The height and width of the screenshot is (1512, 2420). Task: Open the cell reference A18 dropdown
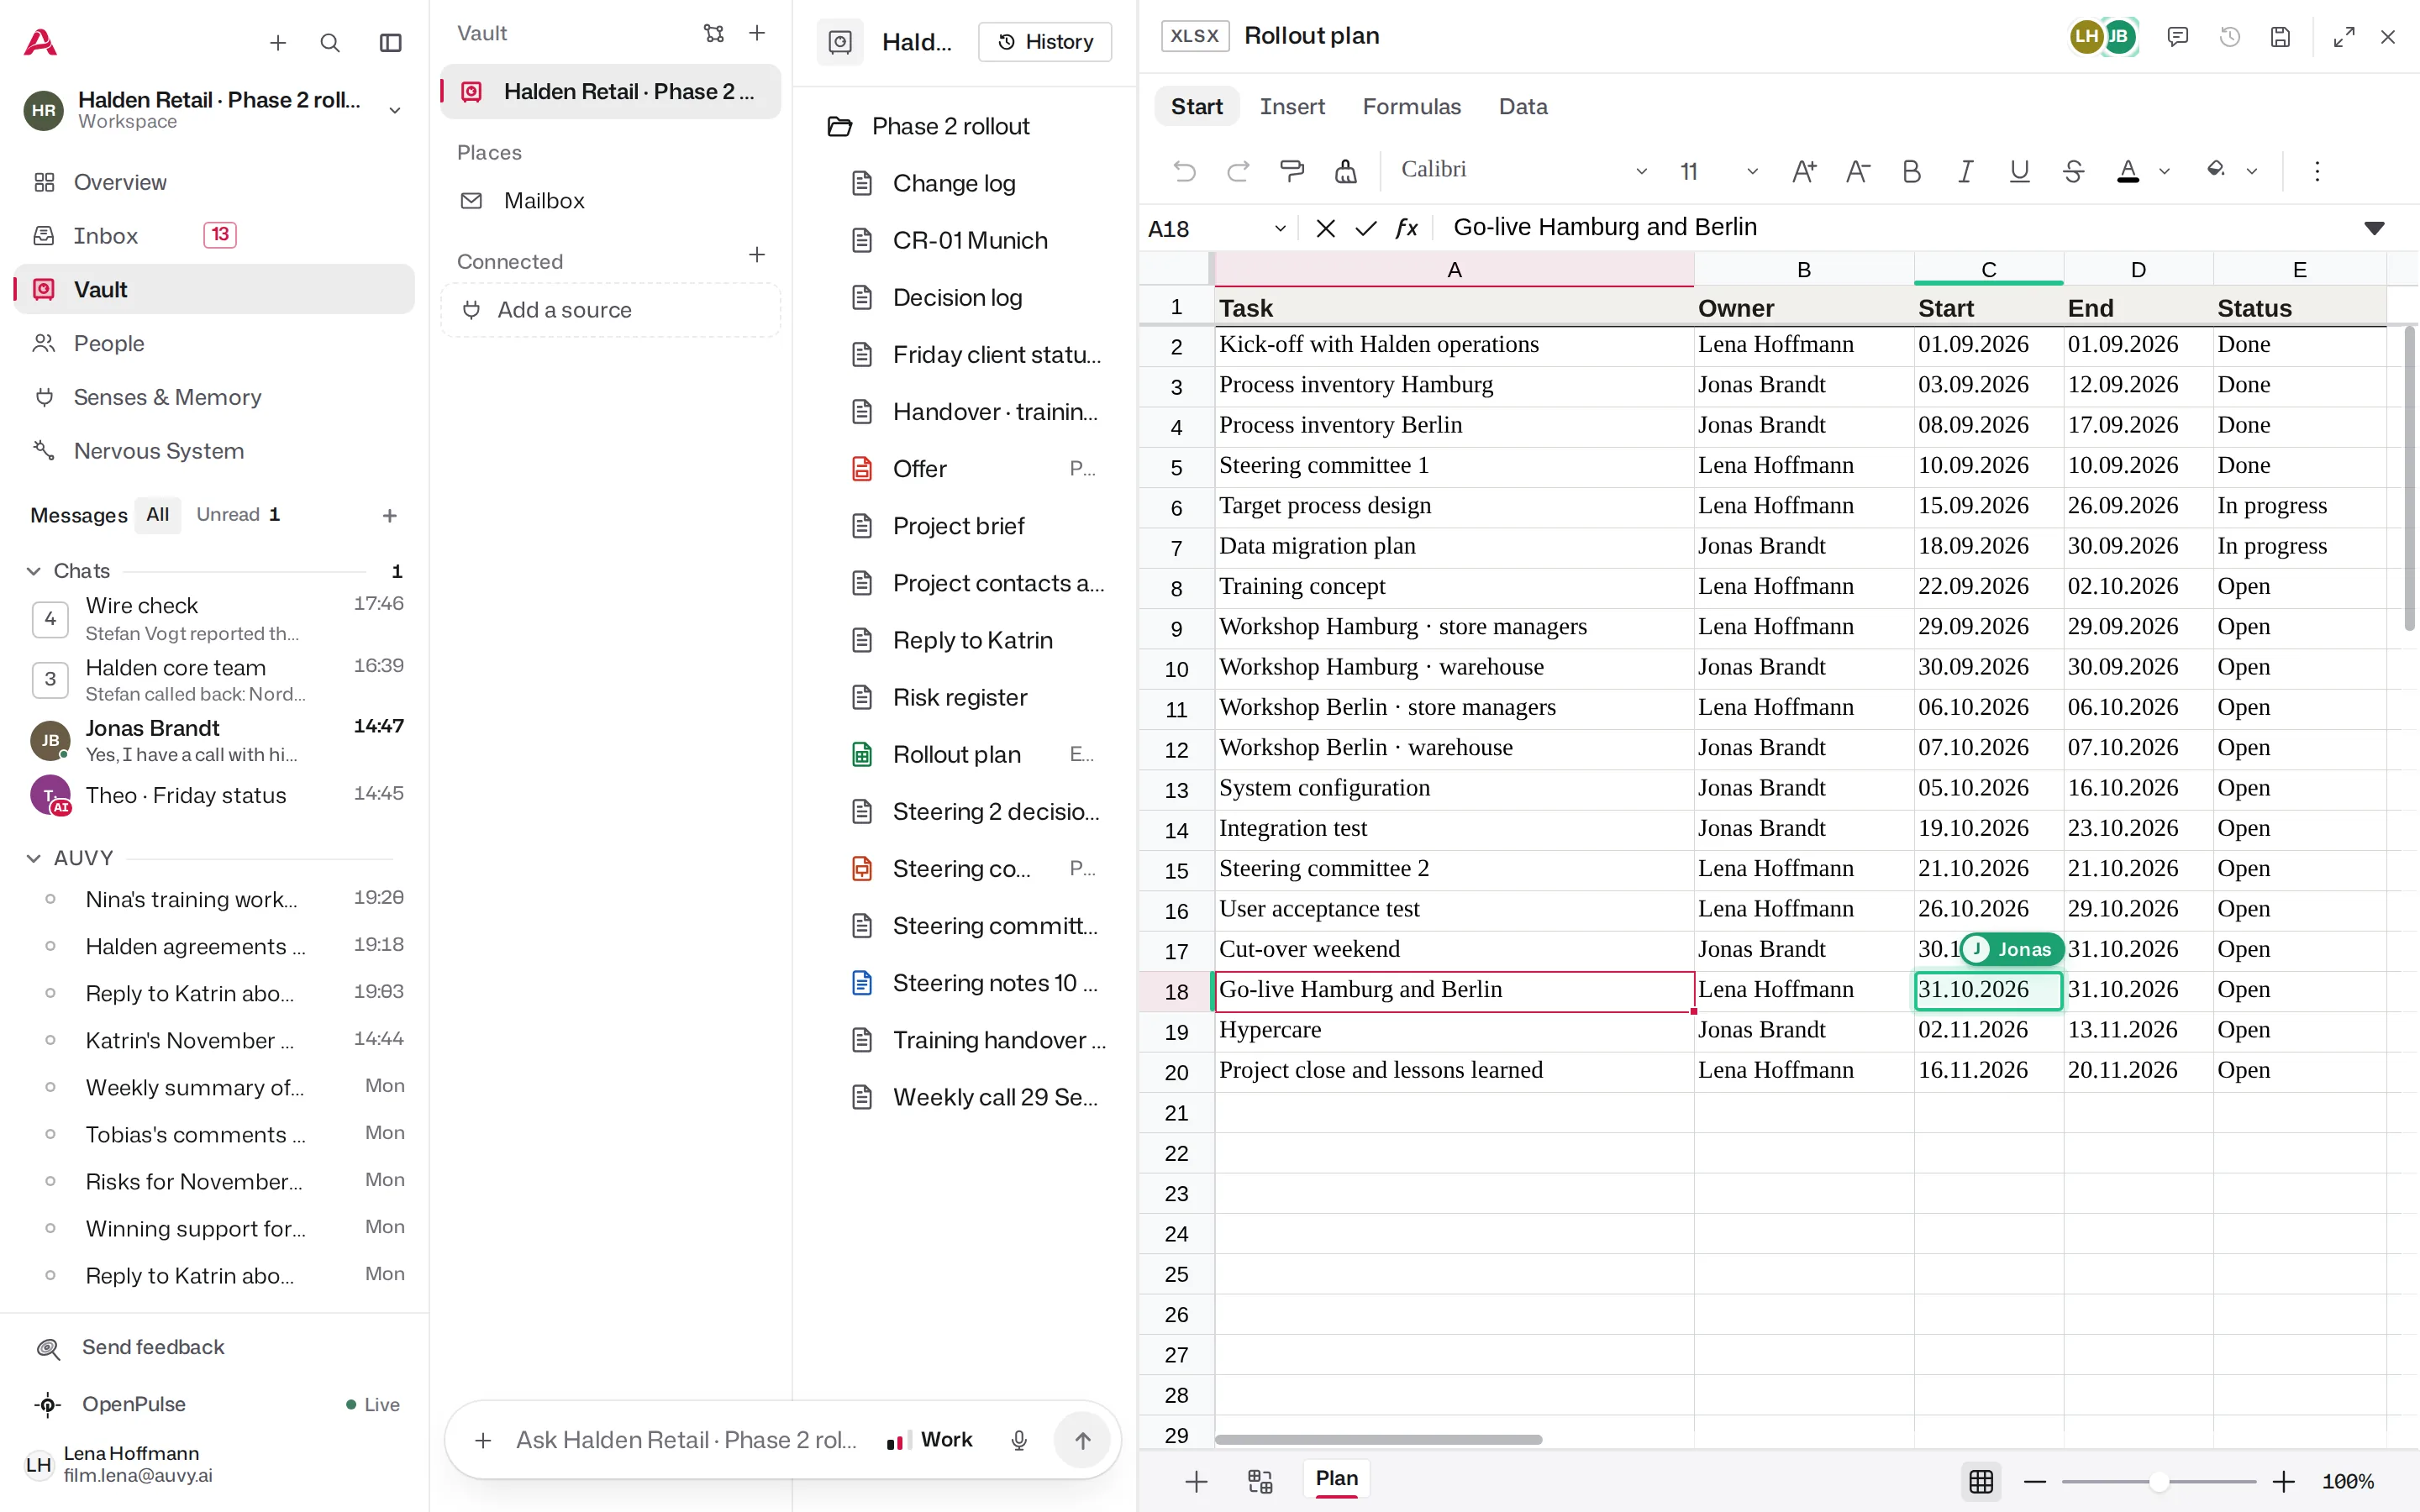coord(1279,229)
